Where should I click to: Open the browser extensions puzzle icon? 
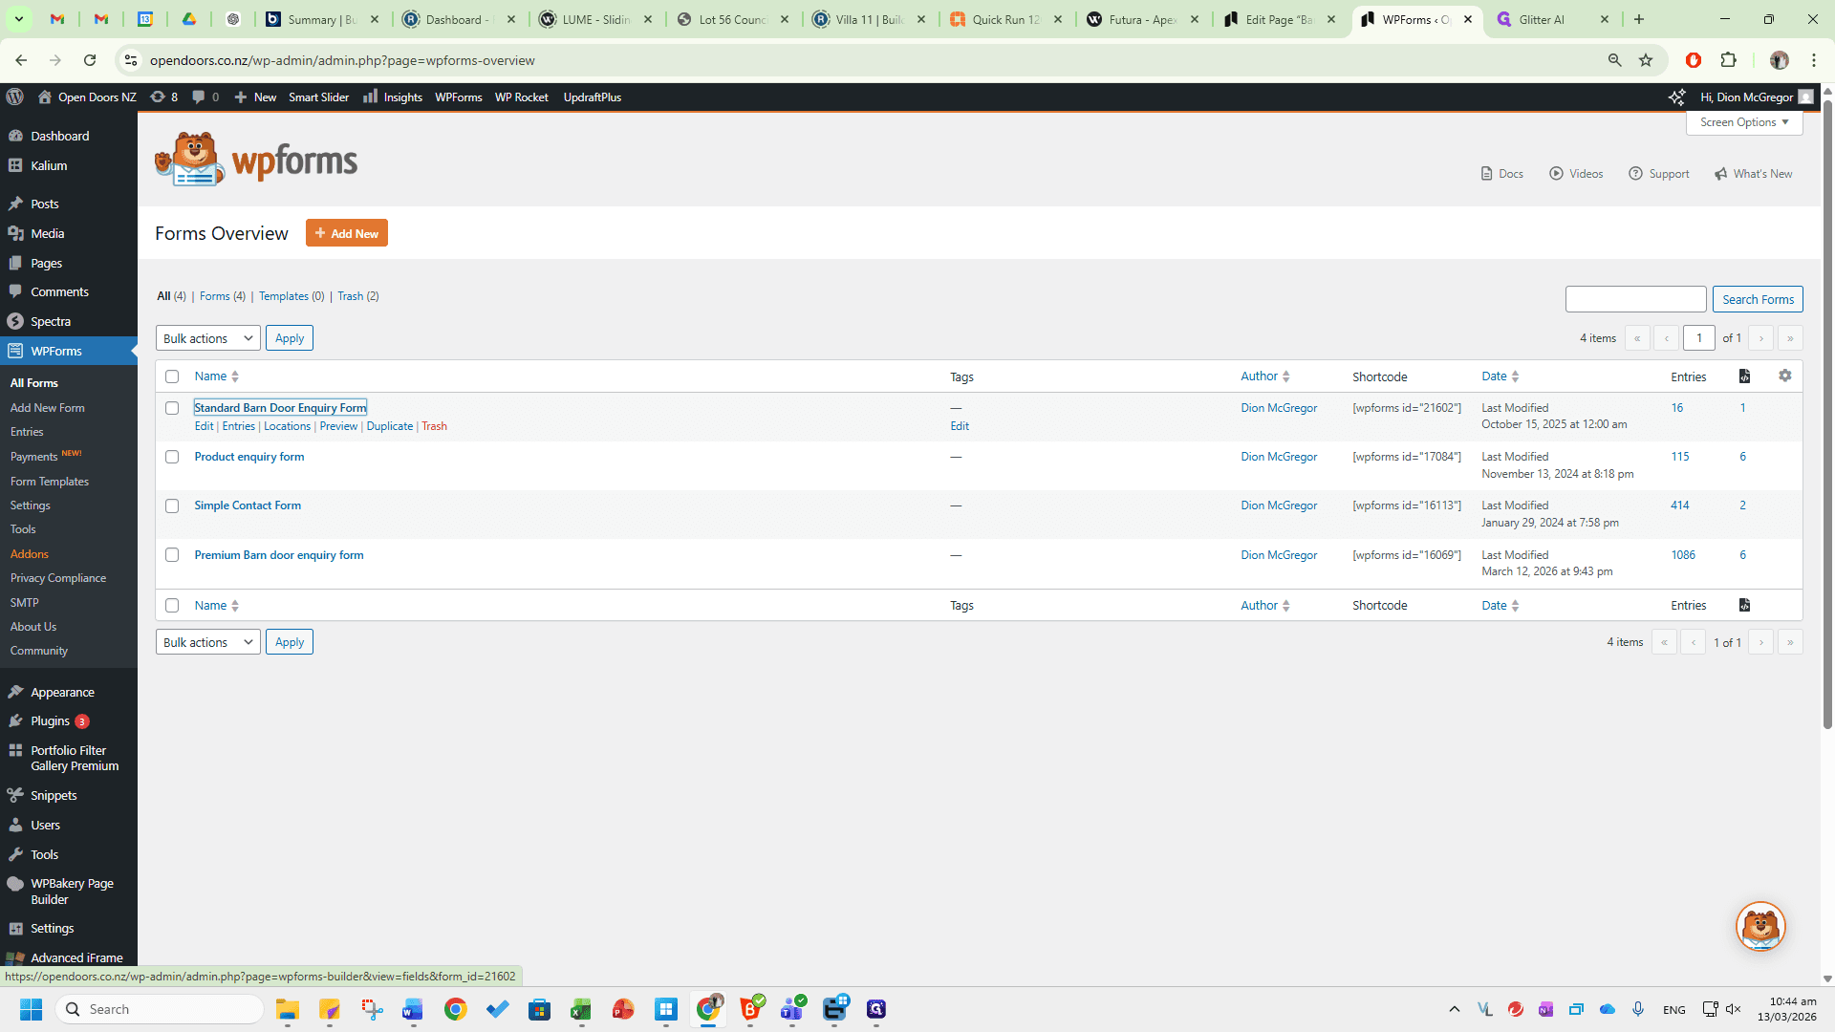(1728, 60)
